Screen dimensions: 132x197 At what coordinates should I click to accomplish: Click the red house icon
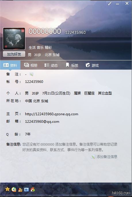pos(33,189)
